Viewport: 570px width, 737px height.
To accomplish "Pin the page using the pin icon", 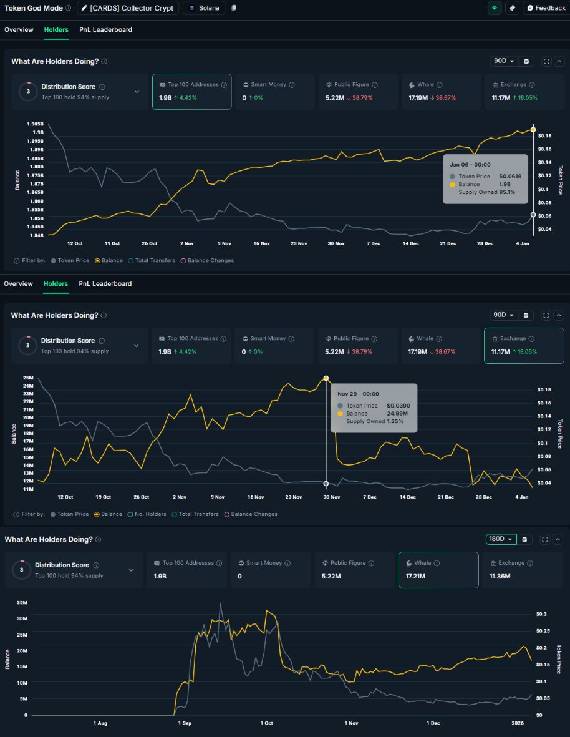I will pos(512,8).
